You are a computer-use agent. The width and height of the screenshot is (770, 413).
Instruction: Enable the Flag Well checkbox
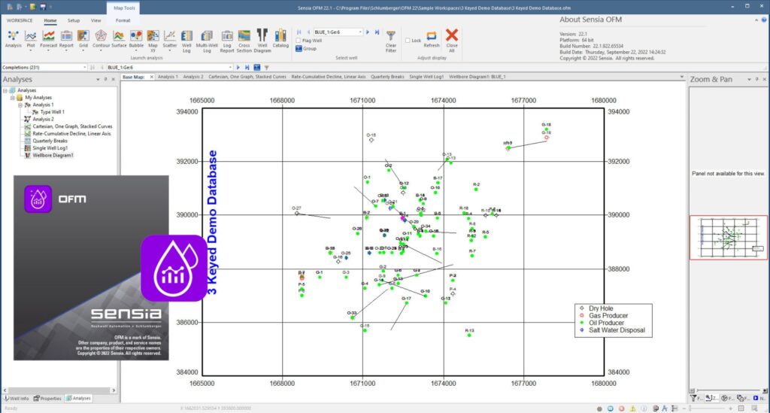coord(299,41)
